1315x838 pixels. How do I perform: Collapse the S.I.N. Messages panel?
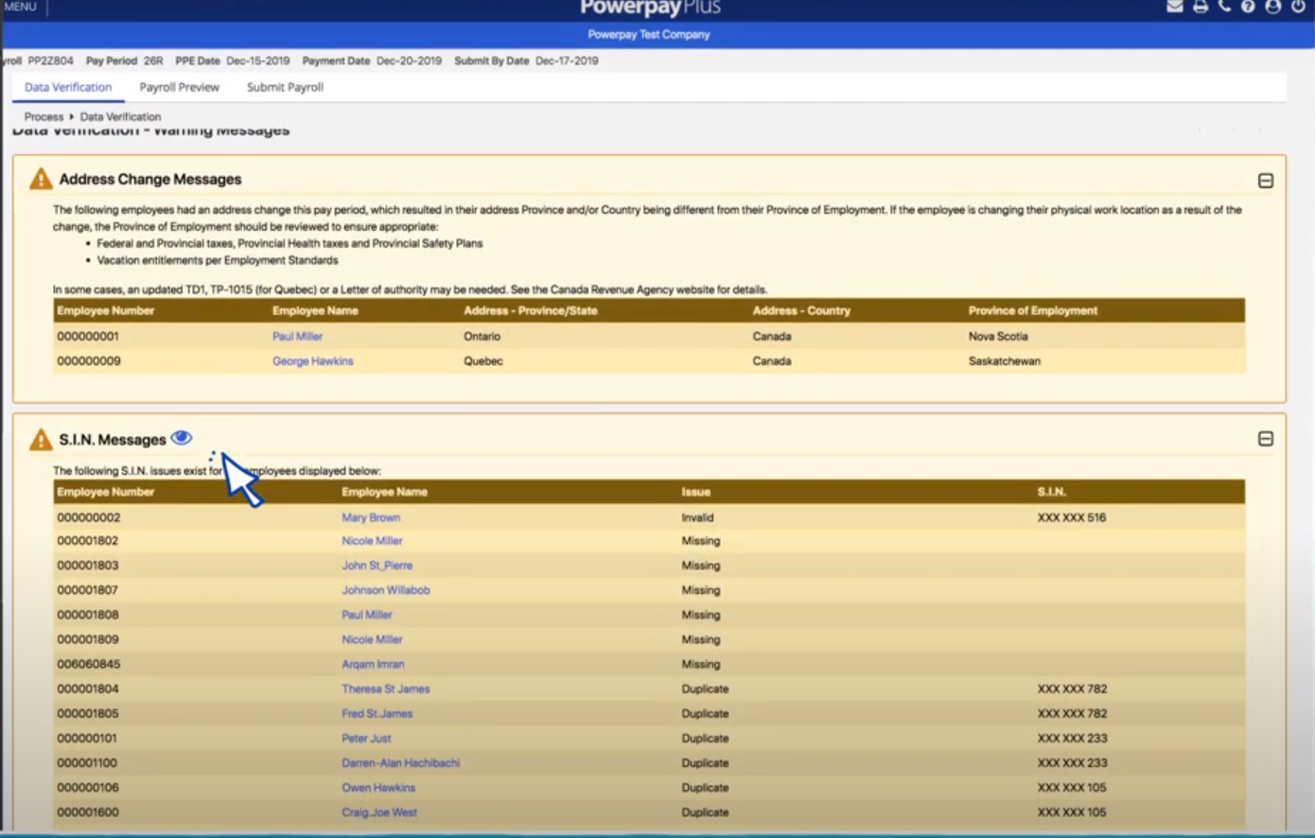point(1266,439)
